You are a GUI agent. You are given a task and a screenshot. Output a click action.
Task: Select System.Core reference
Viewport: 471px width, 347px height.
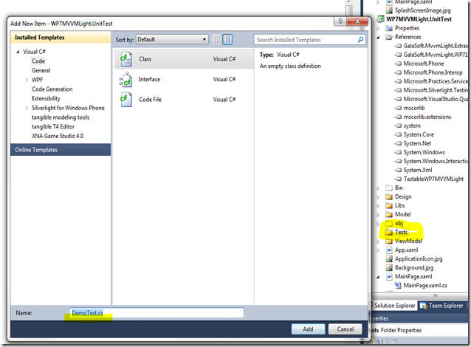tap(419, 134)
